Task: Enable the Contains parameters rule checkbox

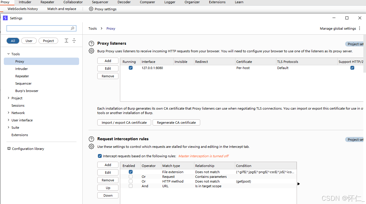Action: pyautogui.click(x=131, y=177)
